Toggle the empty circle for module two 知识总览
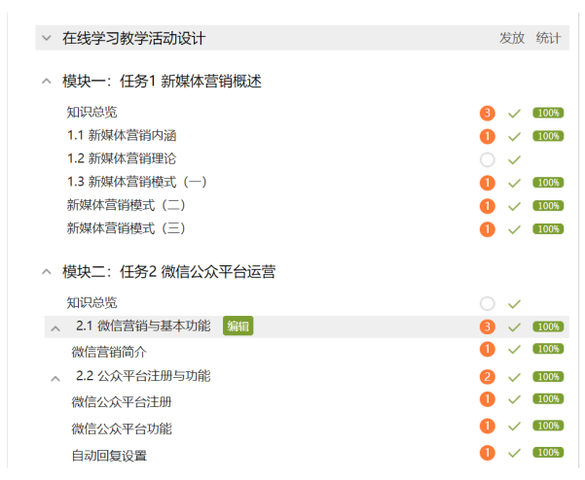The image size is (585, 480). click(x=488, y=304)
